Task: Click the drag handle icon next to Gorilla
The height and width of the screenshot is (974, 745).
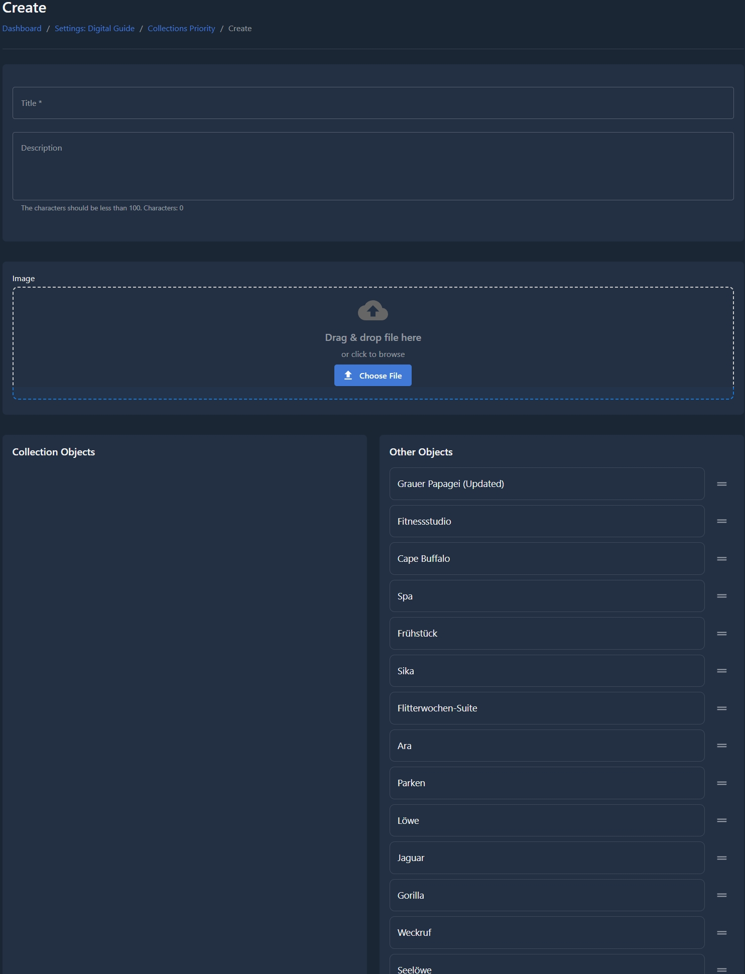Action: (x=721, y=895)
